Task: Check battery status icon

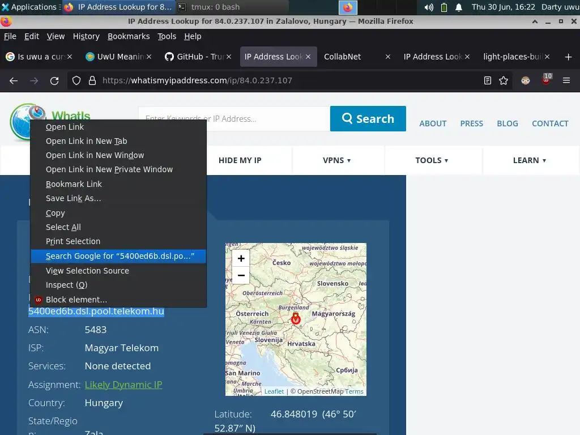Action: pyautogui.click(x=444, y=7)
